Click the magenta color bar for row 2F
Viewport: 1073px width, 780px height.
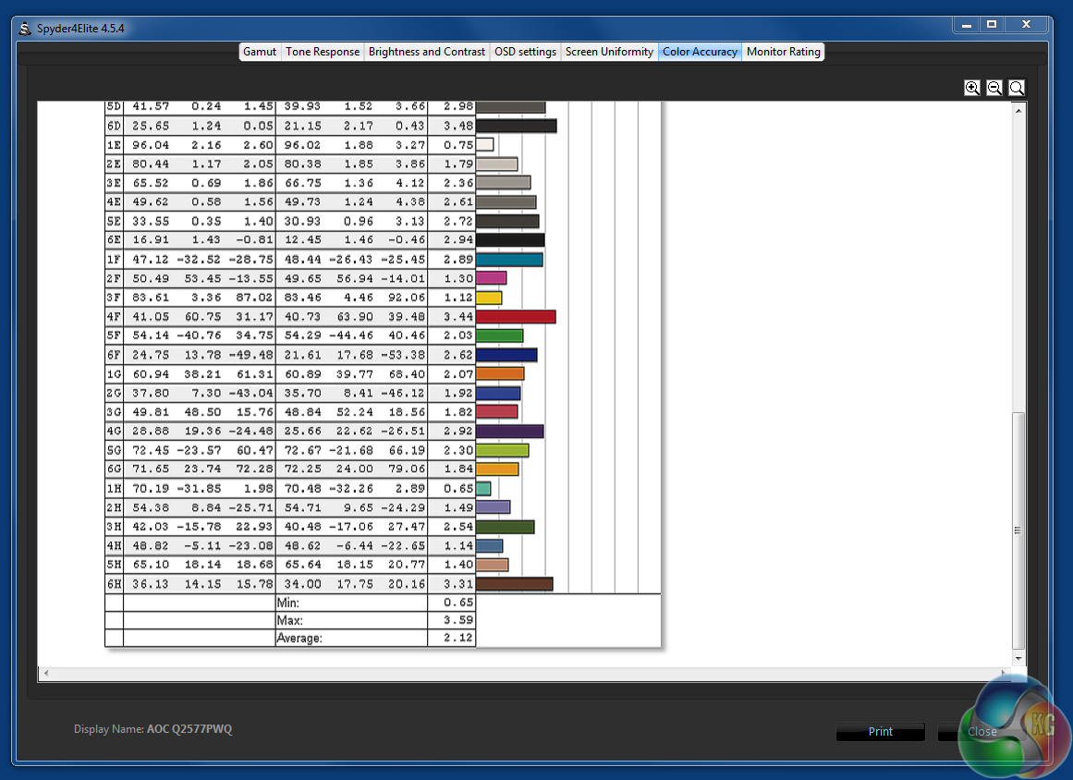(x=491, y=278)
